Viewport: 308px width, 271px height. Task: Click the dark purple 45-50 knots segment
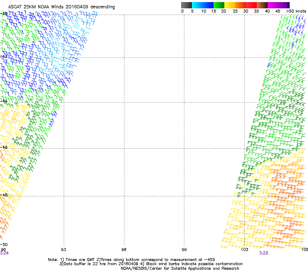pyautogui.click(x=284, y=5)
